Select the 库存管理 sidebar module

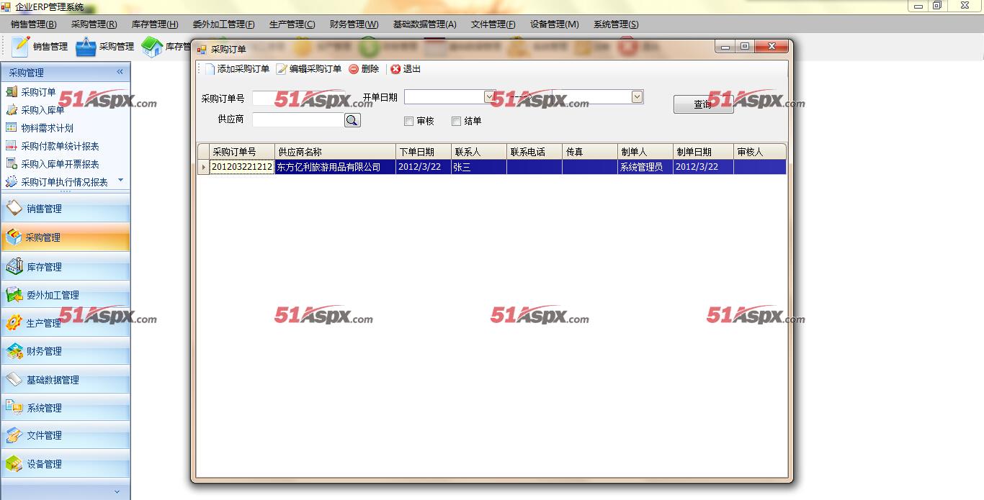[65, 267]
